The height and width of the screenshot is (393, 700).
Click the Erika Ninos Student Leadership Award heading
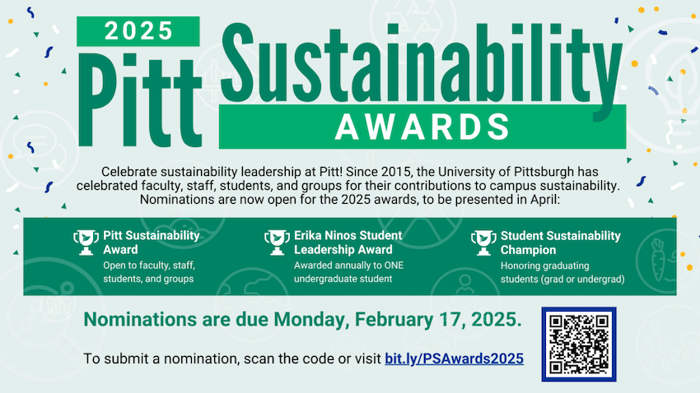click(x=348, y=243)
